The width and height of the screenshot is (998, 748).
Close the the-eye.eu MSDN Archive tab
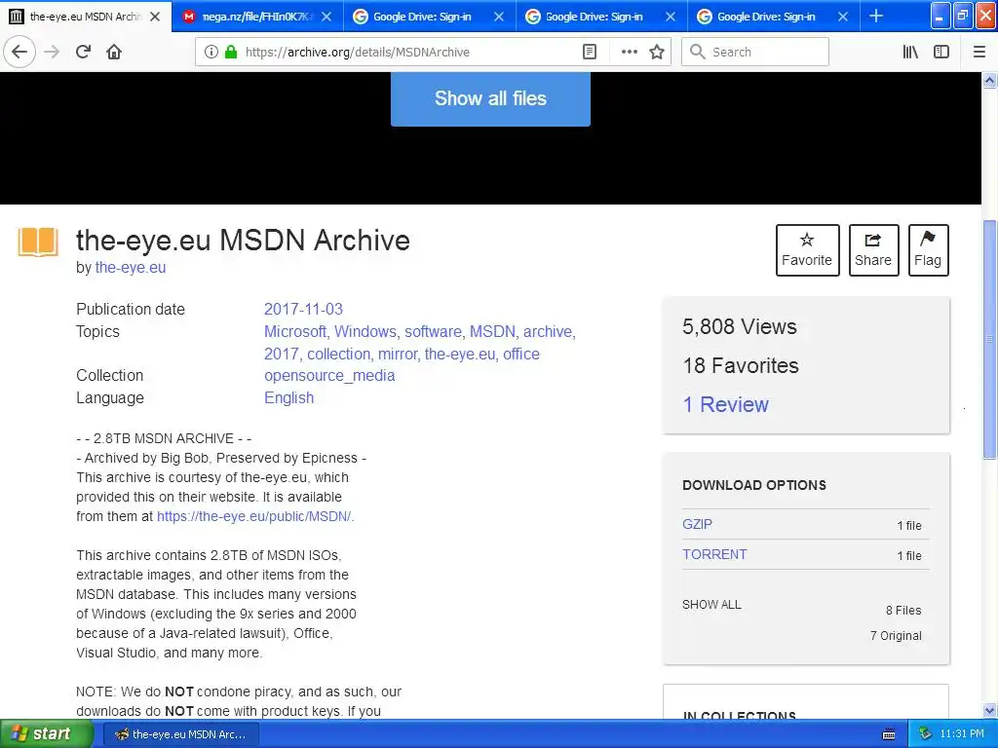(155, 17)
